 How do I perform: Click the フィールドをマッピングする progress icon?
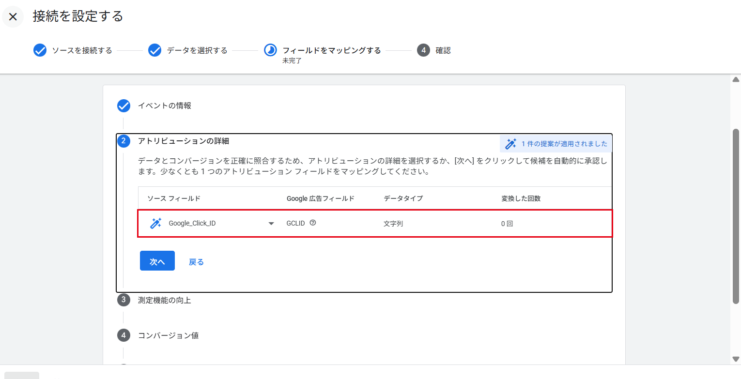click(270, 50)
